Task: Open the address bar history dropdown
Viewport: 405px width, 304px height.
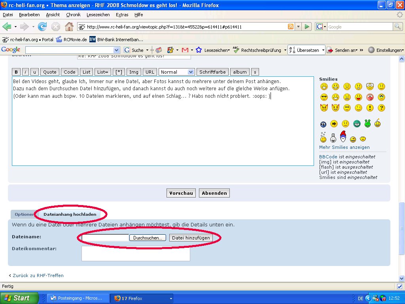Action: click(298, 27)
